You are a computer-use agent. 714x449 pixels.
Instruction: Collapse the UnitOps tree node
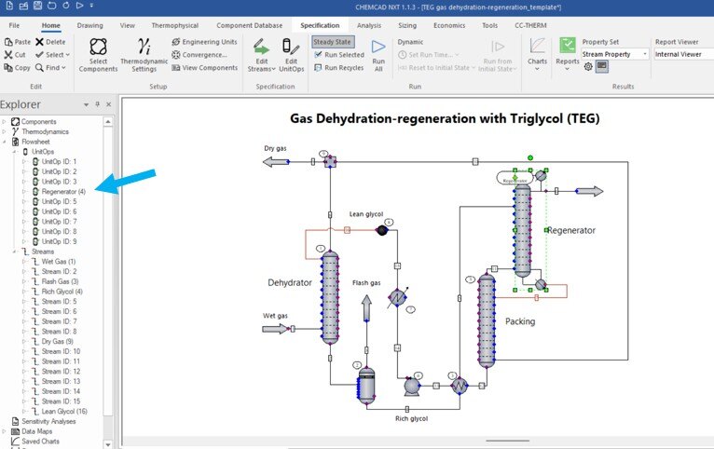[x=14, y=152]
